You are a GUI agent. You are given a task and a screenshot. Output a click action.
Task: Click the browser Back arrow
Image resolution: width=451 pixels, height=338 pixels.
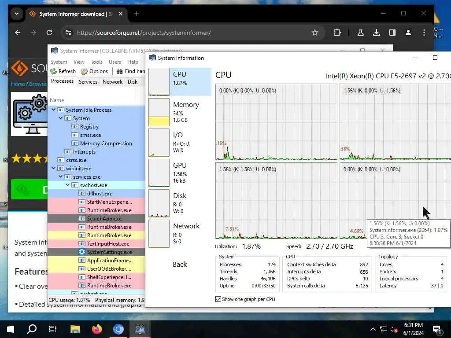pos(18,33)
